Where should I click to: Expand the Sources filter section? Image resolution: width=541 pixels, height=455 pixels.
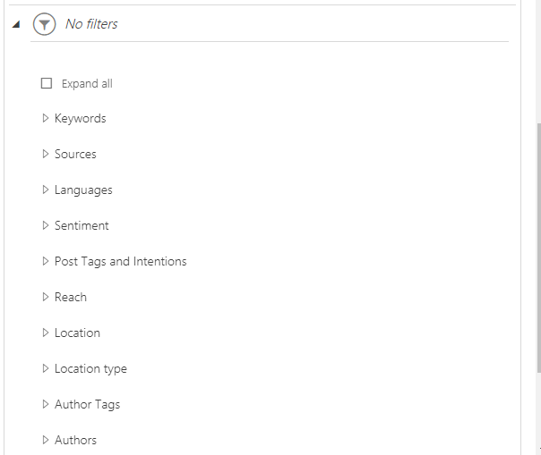point(45,154)
